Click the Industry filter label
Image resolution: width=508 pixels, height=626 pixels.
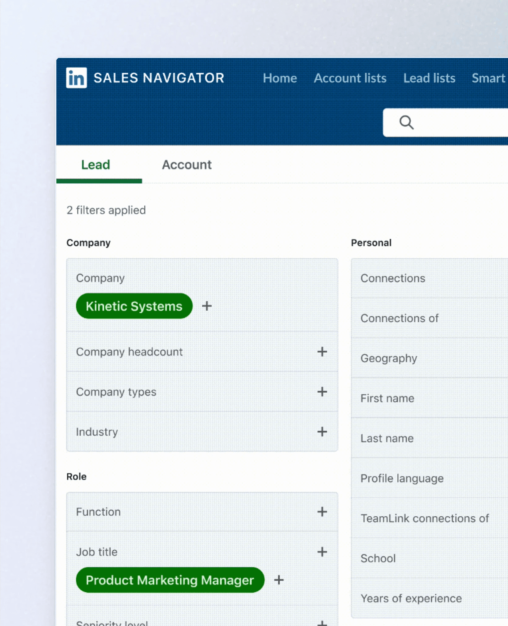click(x=97, y=432)
